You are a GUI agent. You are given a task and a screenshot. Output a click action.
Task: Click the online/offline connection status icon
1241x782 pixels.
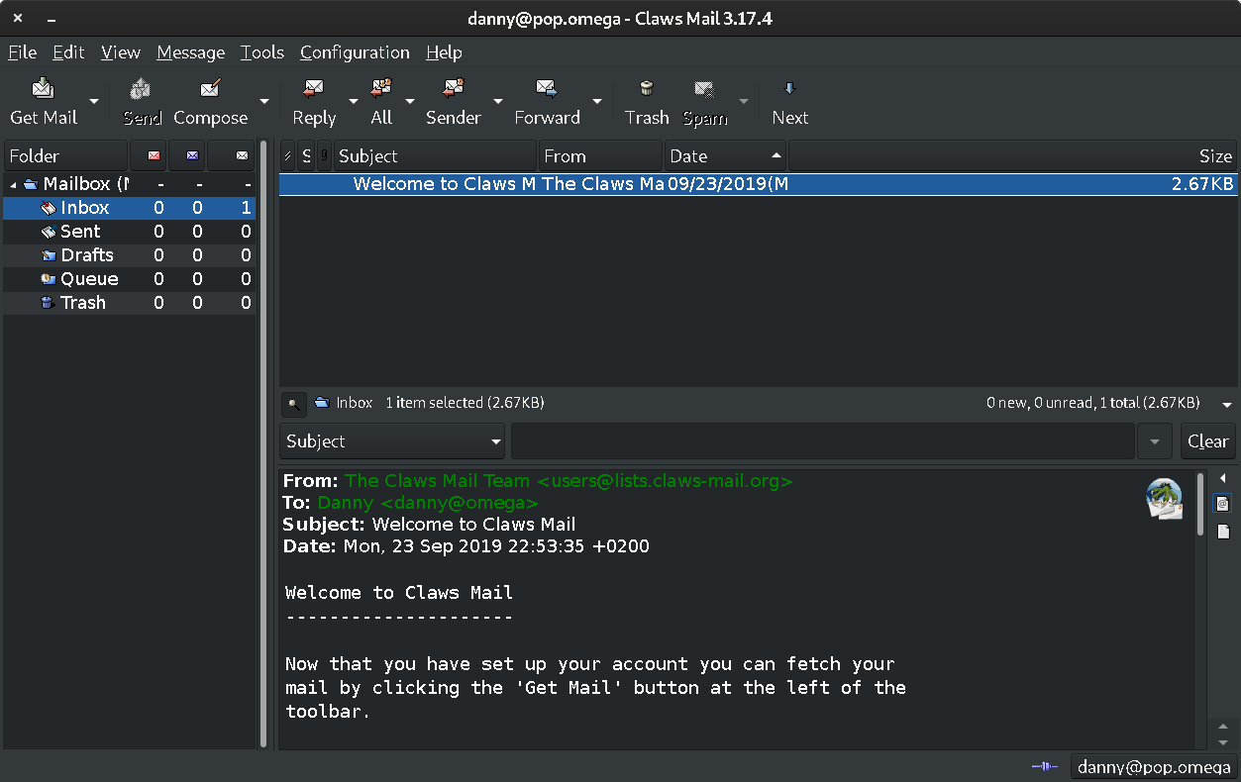(x=1045, y=766)
